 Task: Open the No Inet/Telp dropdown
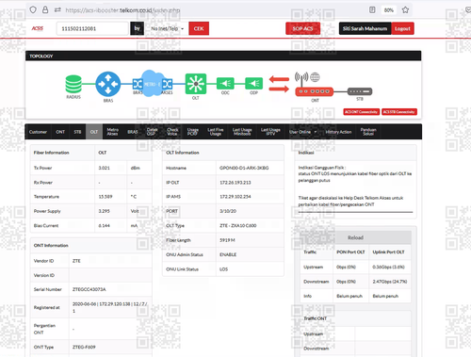[168, 28]
